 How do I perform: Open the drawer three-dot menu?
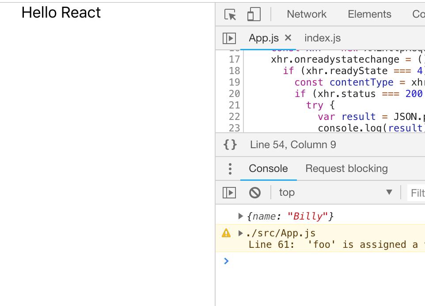click(230, 169)
